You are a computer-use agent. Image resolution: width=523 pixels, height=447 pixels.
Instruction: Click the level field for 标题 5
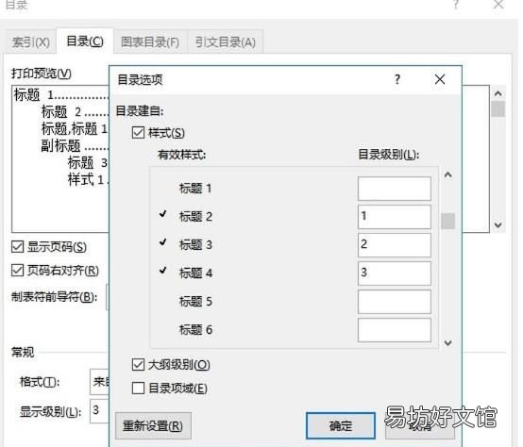pos(395,302)
